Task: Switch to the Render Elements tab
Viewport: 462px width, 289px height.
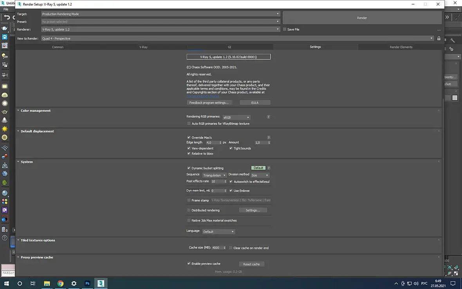Action: click(x=401, y=47)
